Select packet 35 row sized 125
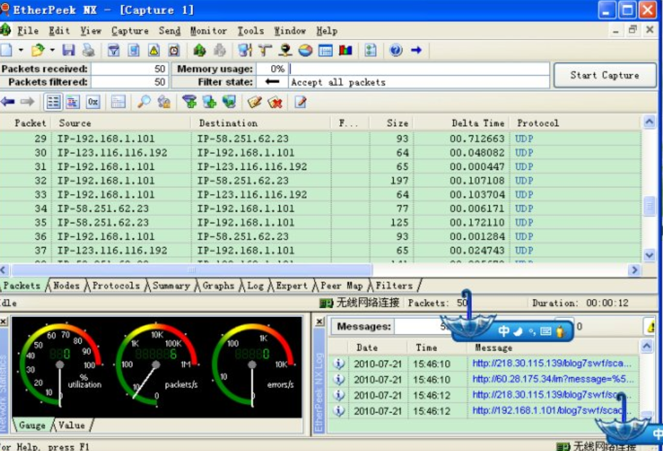 click(x=320, y=222)
